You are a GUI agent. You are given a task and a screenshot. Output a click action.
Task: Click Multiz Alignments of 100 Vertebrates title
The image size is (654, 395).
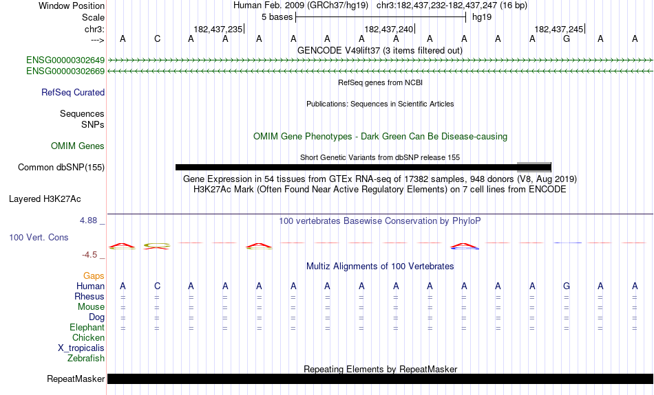[380, 267]
